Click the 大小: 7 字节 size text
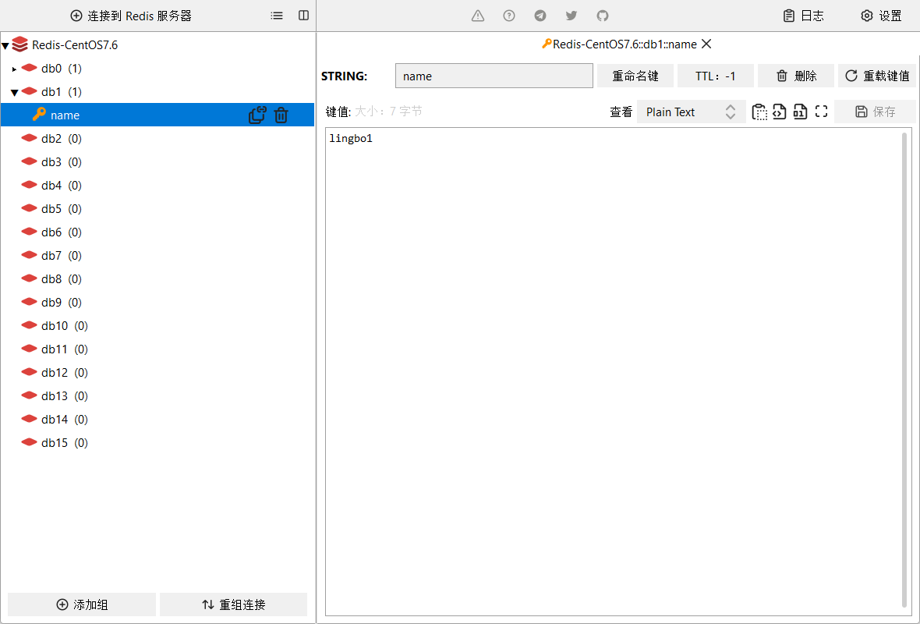The height and width of the screenshot is (624, 920). 388,112
